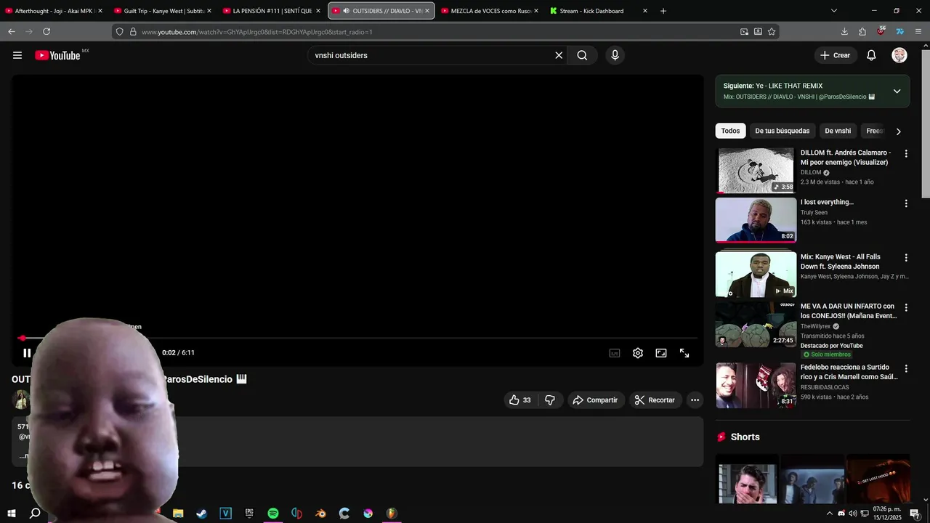
Task: Open the YouTube guide hamburger menu
Action: point(17,55)
